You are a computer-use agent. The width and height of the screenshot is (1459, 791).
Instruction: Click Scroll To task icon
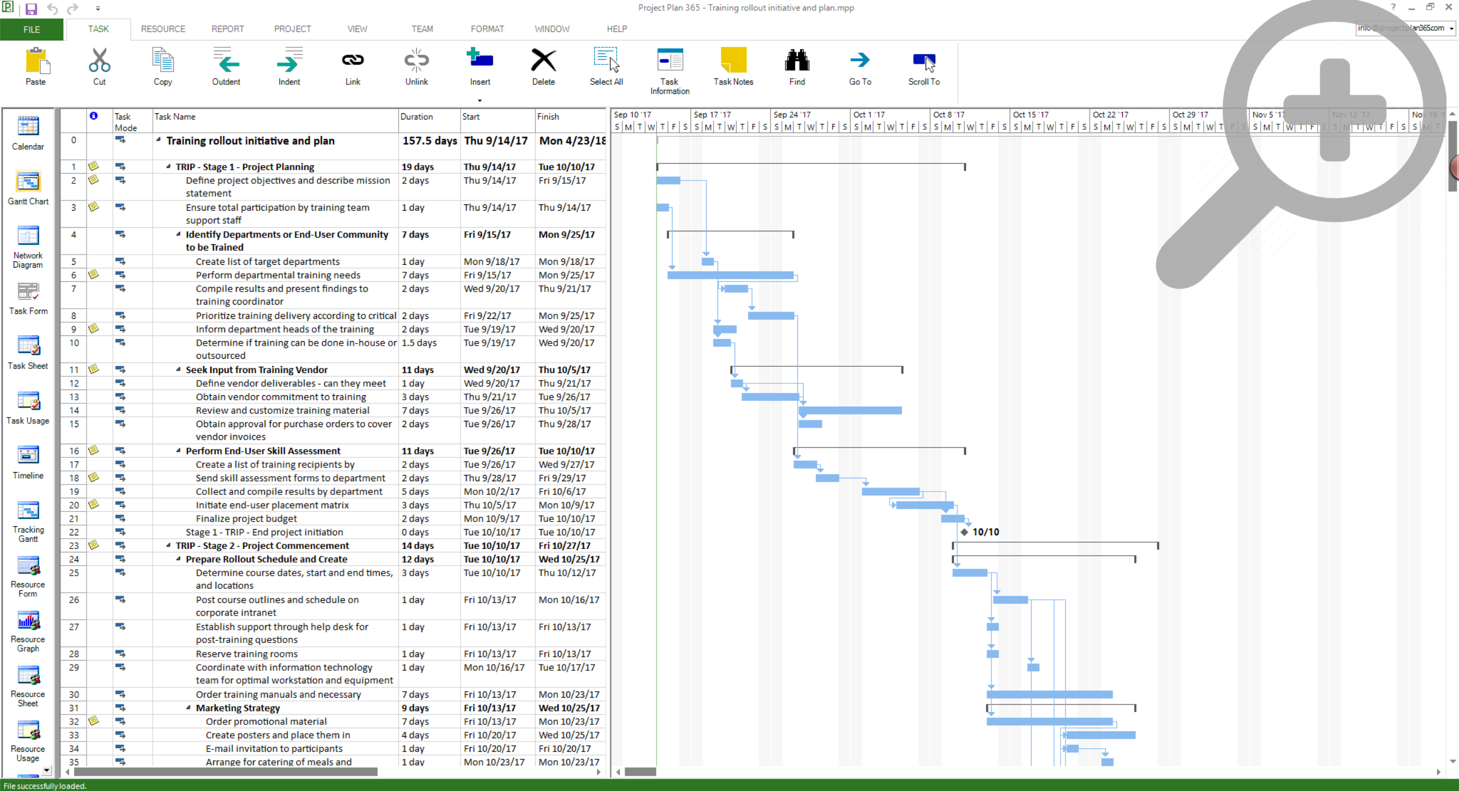coord(924,62)
